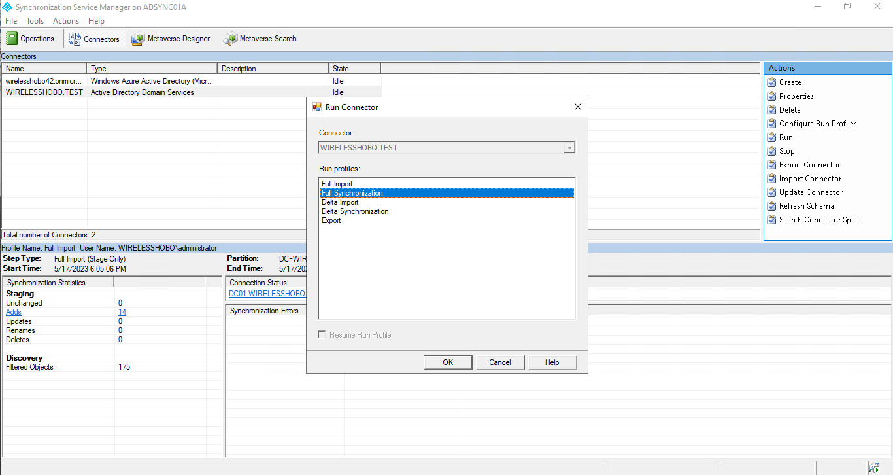Open the Operations toolbar icon
This screenshot has height=475, width=893.
click(x=12, y=39)
